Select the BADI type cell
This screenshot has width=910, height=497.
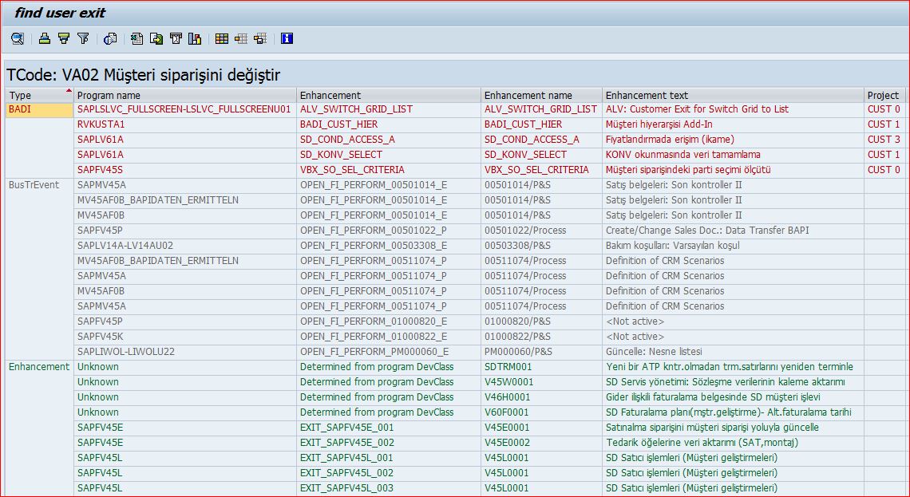coord(39,109)
